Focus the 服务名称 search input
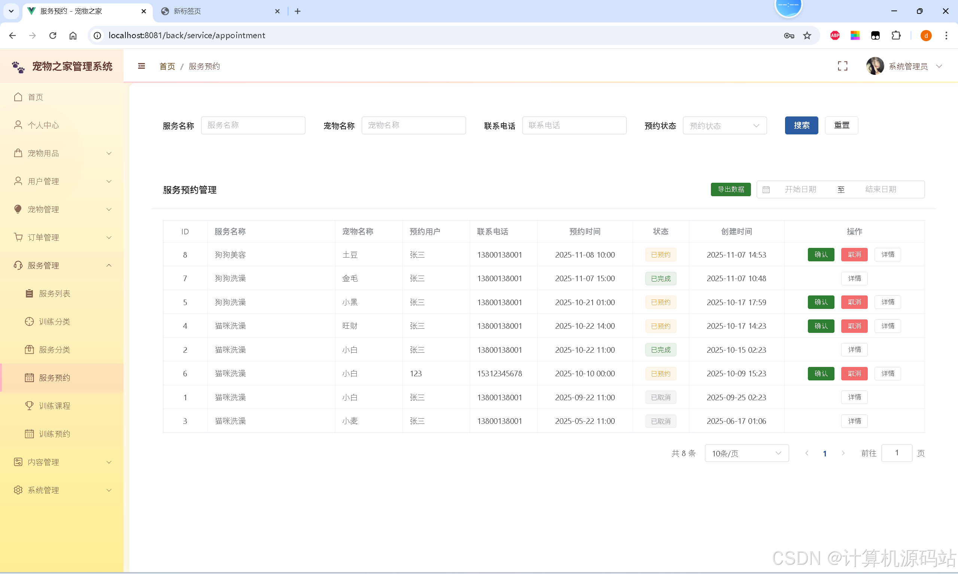958x574 pixels. 253,125
